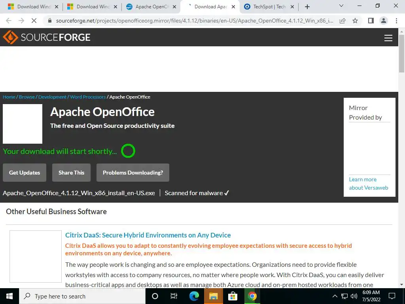The height and width of the screenshot is (304, 405).
Task: Open the notification center icon
Action: [x=392, y=296]
